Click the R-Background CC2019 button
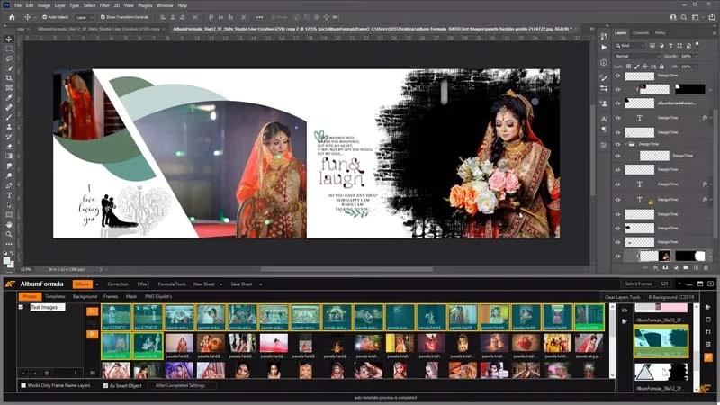 click(671, 297)
